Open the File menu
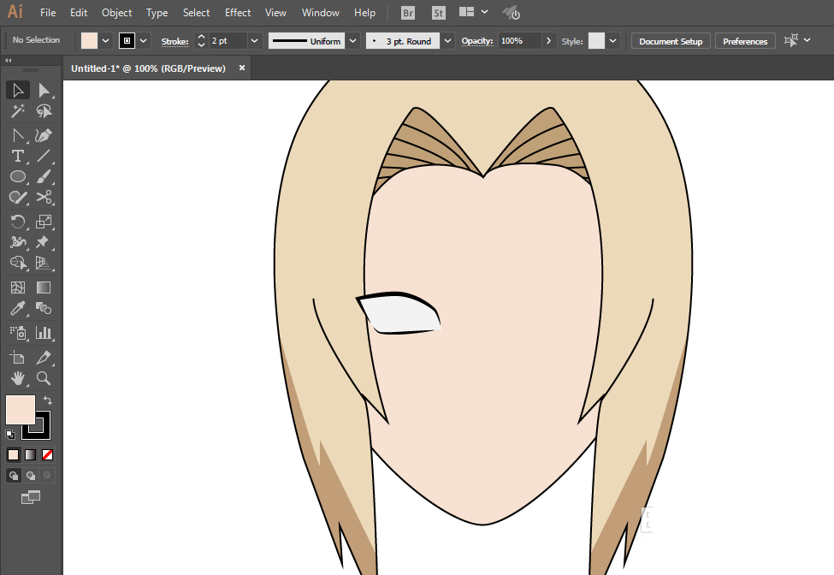The width and height of the screenshot is (834, 575). [x=48, y=13]
